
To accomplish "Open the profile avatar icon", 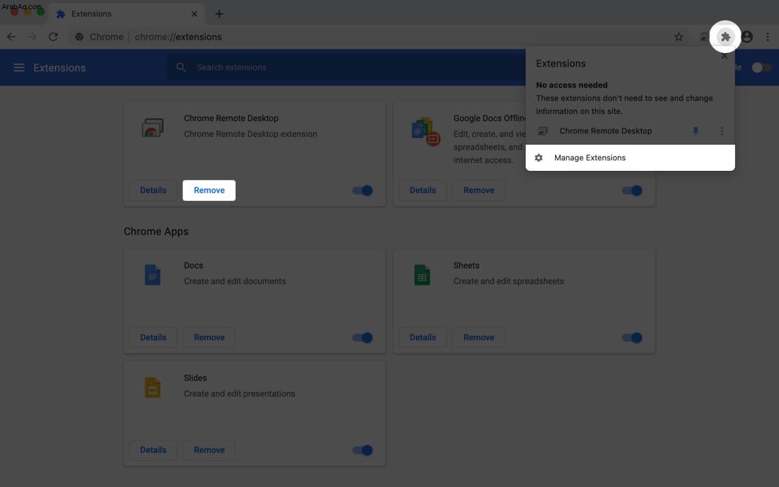I will point(747,37).
